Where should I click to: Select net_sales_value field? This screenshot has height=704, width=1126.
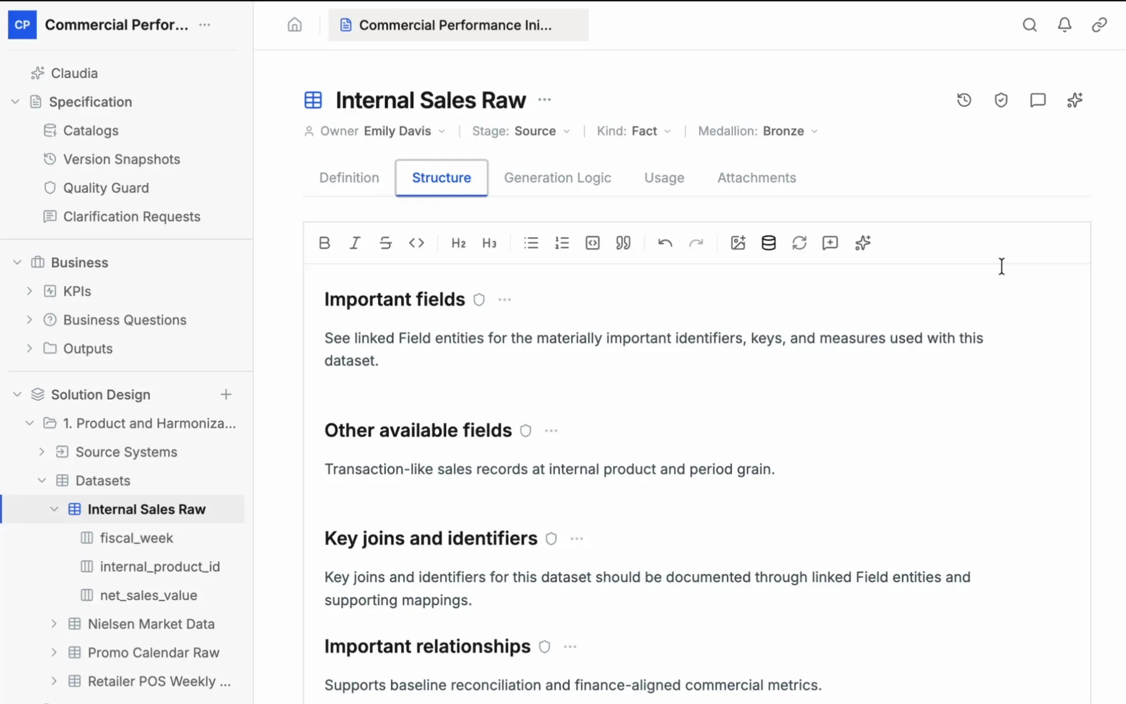pos(148,595)
